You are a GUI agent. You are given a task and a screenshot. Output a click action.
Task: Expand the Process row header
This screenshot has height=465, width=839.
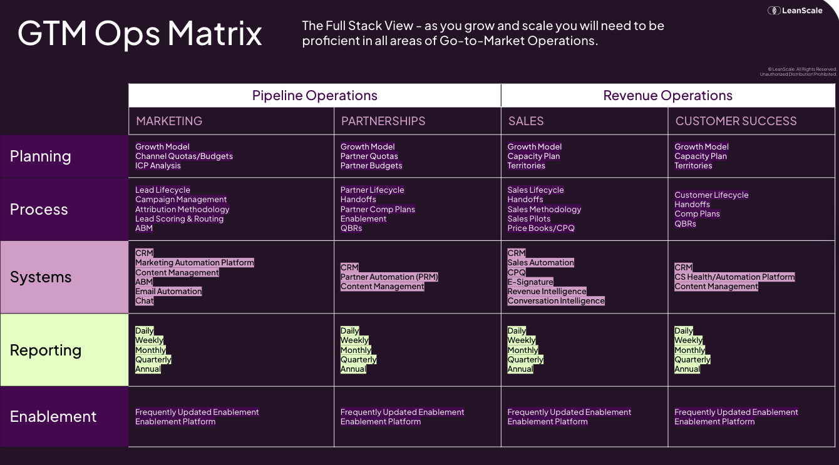(39, 209)
